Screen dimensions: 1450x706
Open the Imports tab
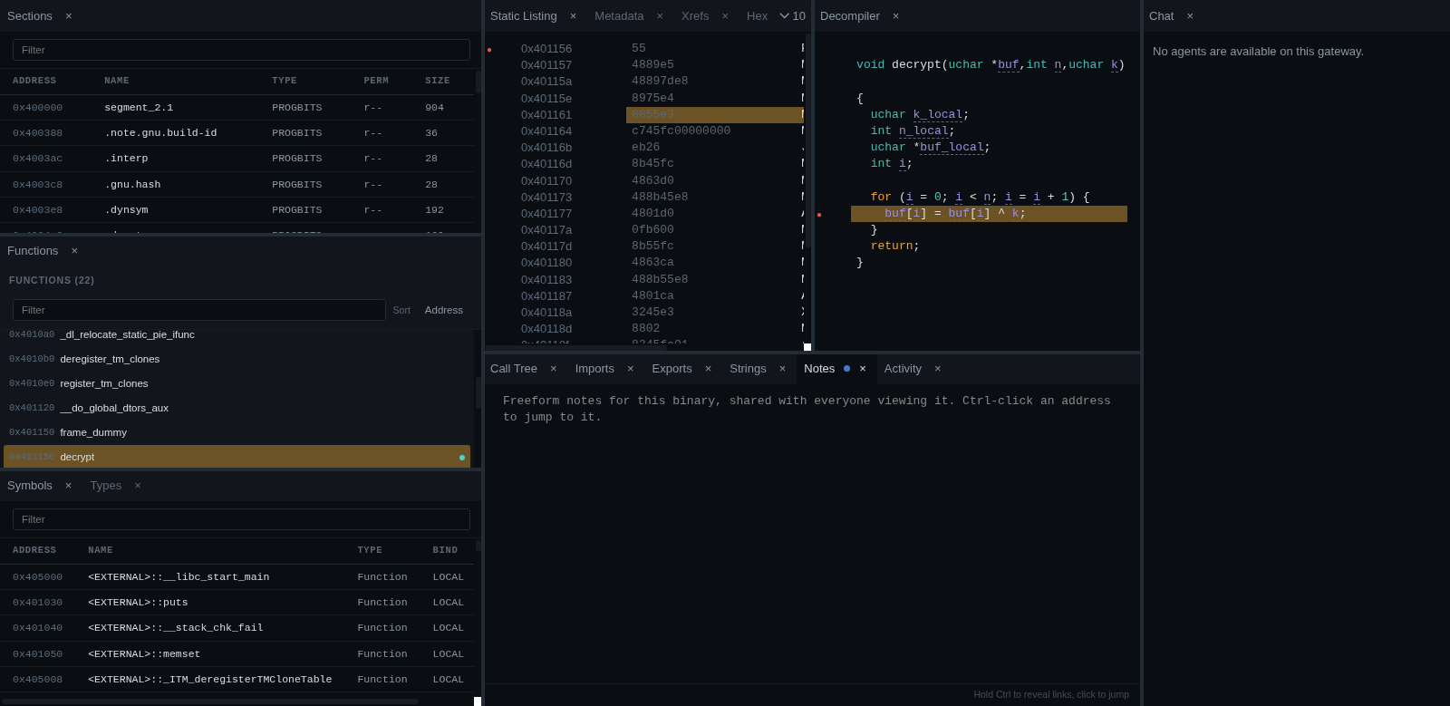(594, 369)
